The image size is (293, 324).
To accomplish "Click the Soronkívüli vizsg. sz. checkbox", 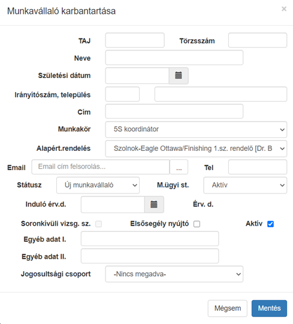I will click(x=99, y=224).
